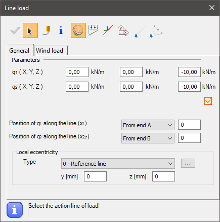Open the blue Info tool
This screenshot has height=222, width=220.
(61, 30)
